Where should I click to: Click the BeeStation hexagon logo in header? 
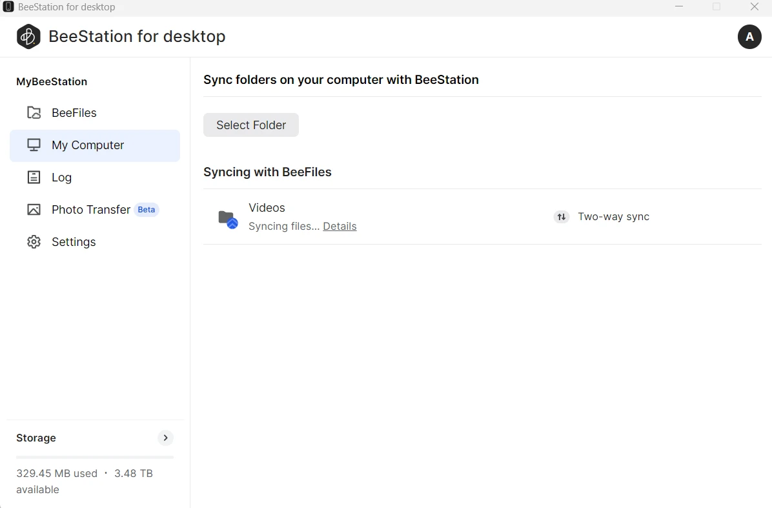(28, 37)
